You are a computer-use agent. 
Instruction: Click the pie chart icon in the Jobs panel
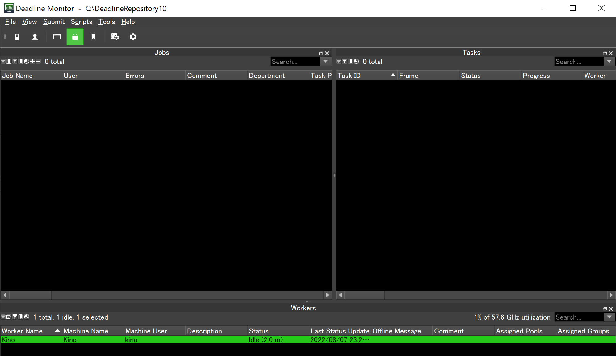(27, 62)
